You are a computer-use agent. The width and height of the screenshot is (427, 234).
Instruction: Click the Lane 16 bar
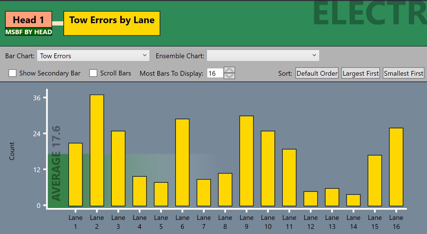(396, 167)
